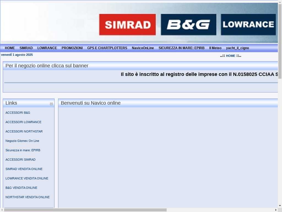The image size is (282, 212).
Task: Click the 'Benvenuti su Navico online' heading
Action: pyautogui.click(x=91, y=103)
